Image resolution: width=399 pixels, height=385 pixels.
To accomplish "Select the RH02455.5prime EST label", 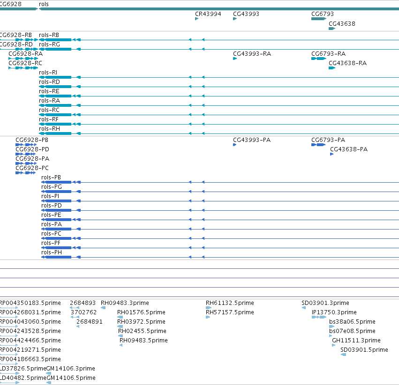I will pyautogui.click(x=142, y=331).
